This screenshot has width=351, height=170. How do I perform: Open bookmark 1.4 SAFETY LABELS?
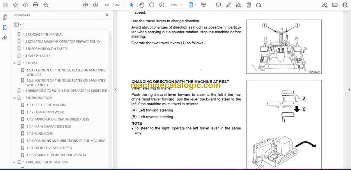[37, 56]
